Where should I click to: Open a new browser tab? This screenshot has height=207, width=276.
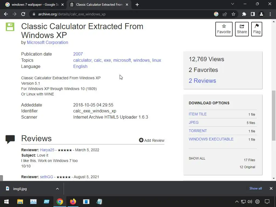coord(137,5)
